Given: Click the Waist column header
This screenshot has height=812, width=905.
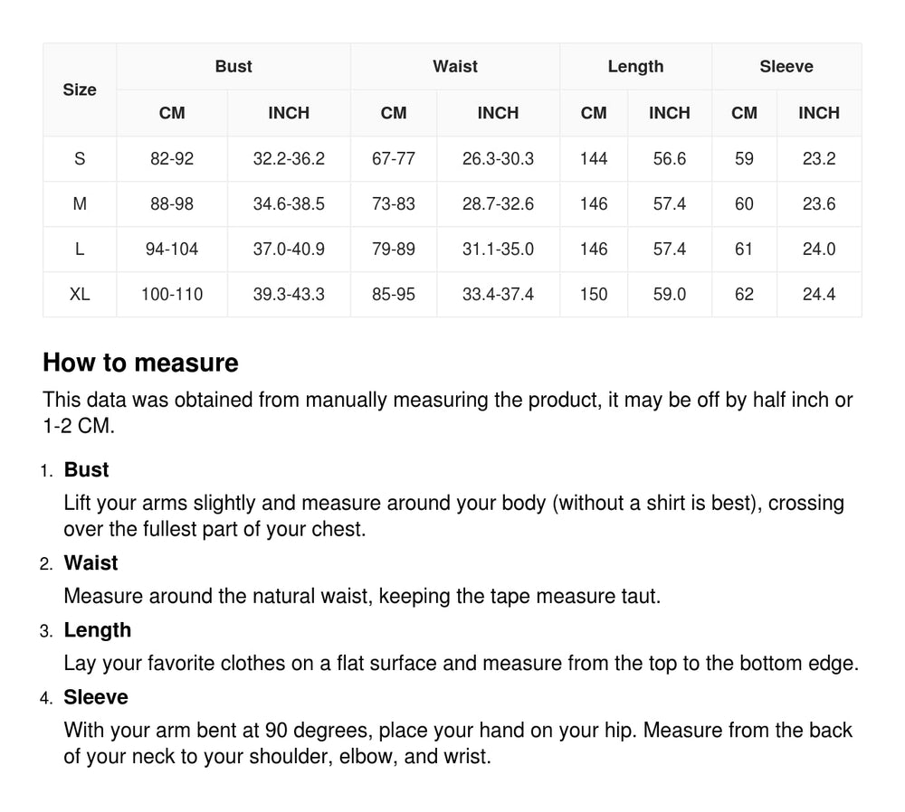Looking at the screenshot, I should coord(455,67).
